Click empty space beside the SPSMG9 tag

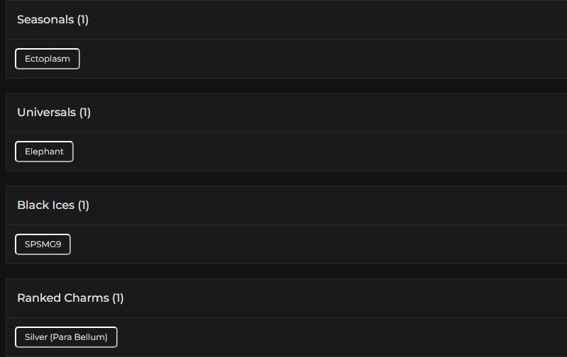(319, 244)
